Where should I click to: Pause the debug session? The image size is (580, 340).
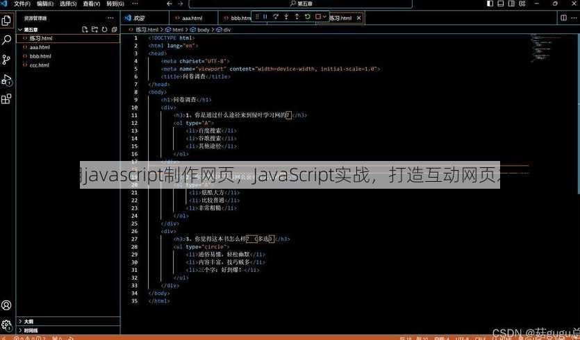265,17
